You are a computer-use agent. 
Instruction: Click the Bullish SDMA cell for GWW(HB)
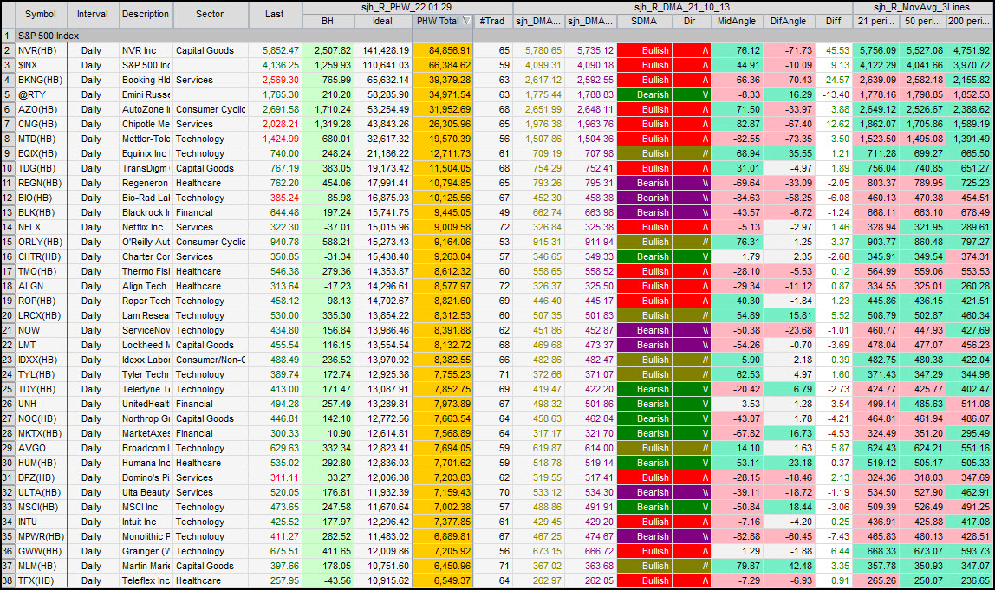coord(644,551)
